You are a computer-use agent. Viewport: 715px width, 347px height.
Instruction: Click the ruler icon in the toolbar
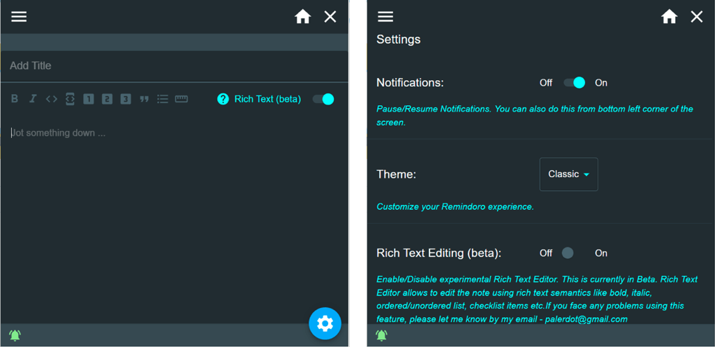click(182, 99)
